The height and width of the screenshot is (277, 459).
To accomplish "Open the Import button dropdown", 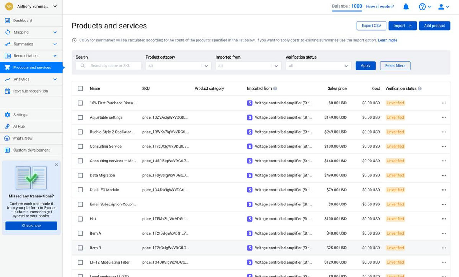I will click(x=402, y=26).
